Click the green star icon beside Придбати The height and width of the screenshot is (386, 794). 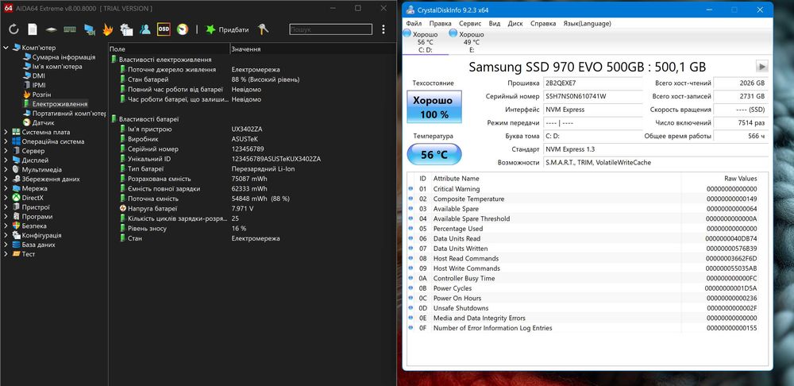[x=210, y=29]
